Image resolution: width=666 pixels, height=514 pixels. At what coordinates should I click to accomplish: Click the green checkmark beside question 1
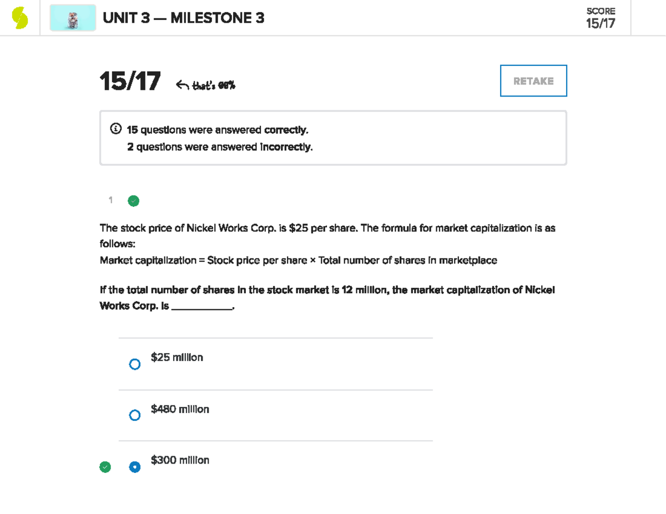pyautogui.click(x=133, y=201)
